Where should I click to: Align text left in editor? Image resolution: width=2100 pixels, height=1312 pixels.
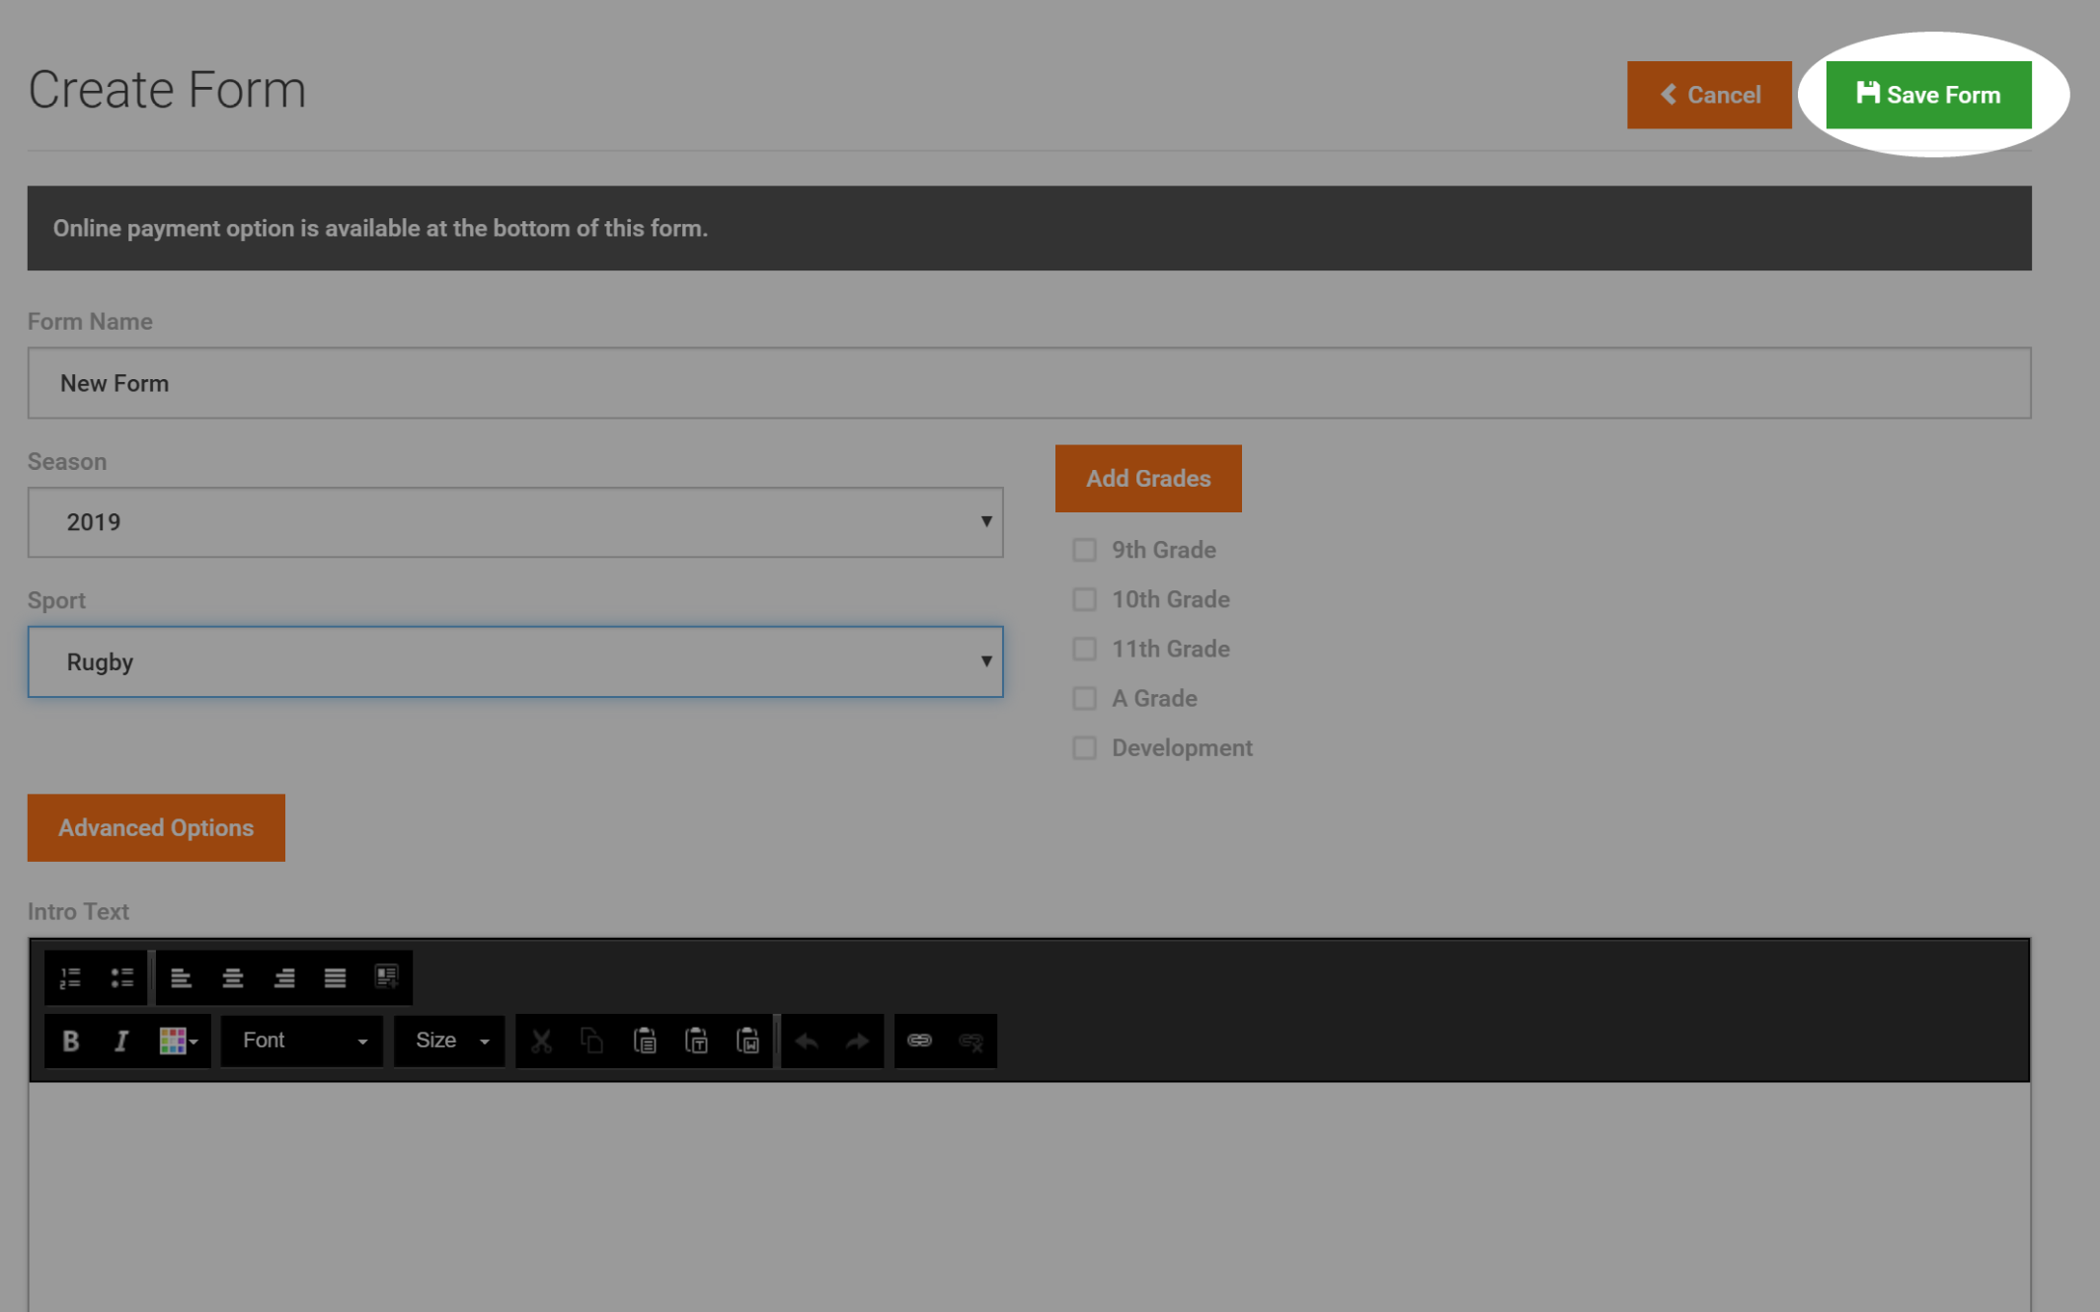(x=182, y=977)
